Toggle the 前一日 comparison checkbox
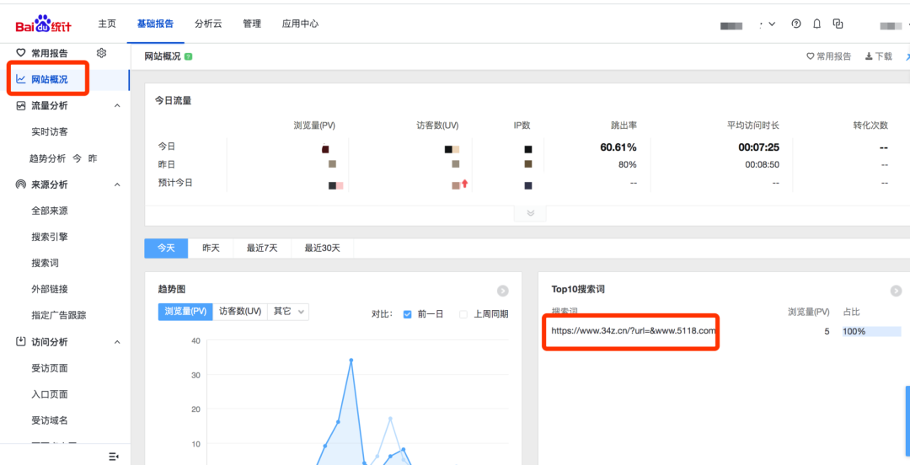 click(408, 314)
